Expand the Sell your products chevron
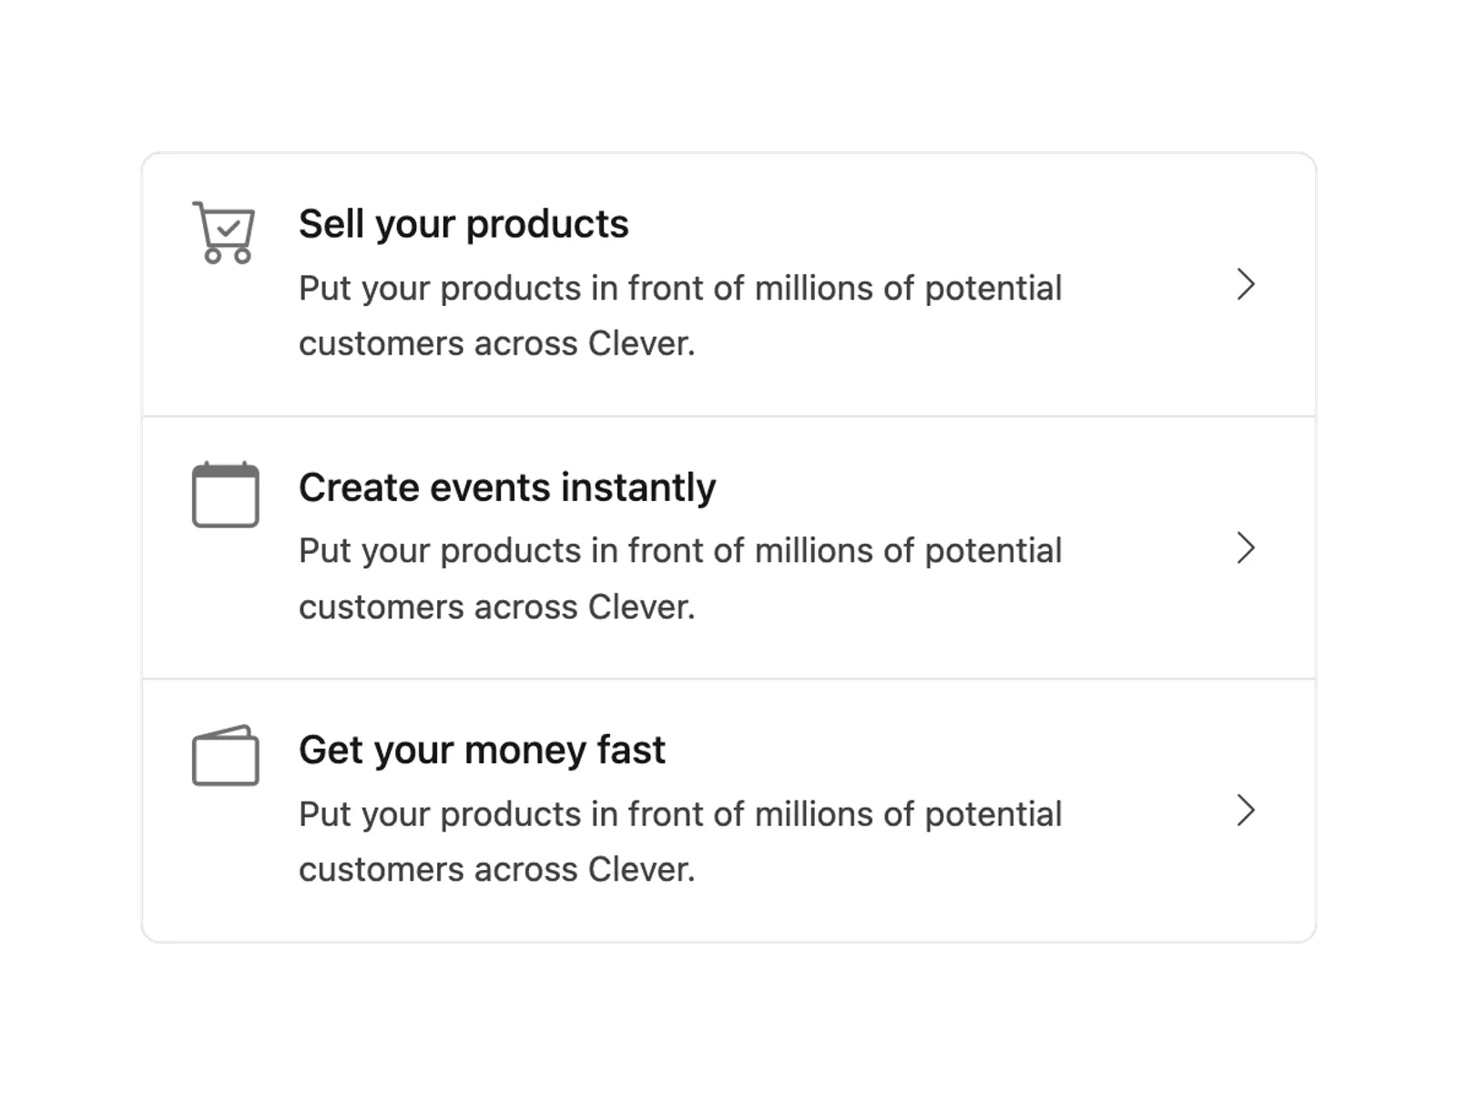This screenshot has height=1093, width=1457. pos(1246,285)
